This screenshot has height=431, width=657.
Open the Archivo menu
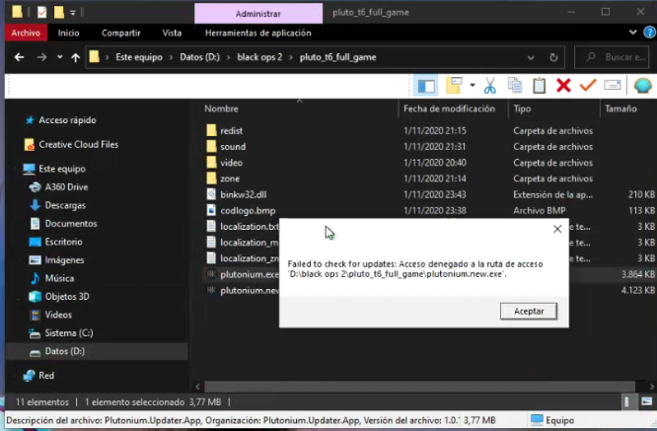[26, 33]
